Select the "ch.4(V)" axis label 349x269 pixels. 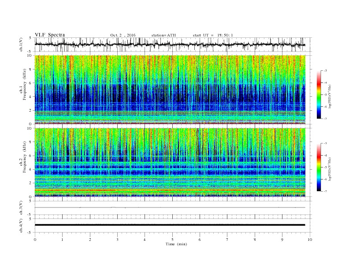21,225
